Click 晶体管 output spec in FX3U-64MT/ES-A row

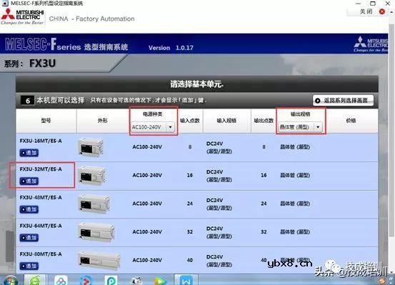pos(295,232)
